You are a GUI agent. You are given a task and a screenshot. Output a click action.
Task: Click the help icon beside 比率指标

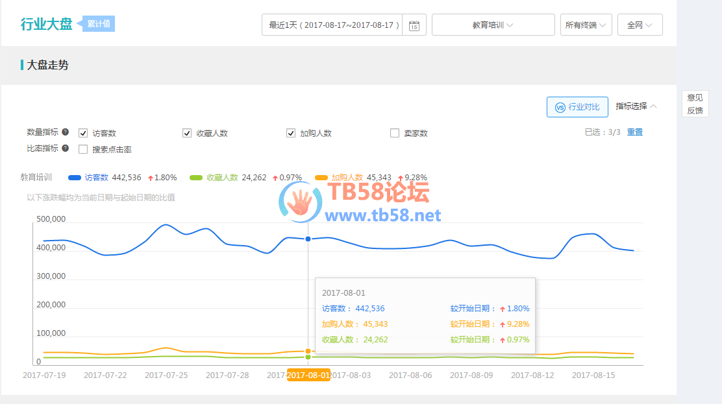click(65, 149)
